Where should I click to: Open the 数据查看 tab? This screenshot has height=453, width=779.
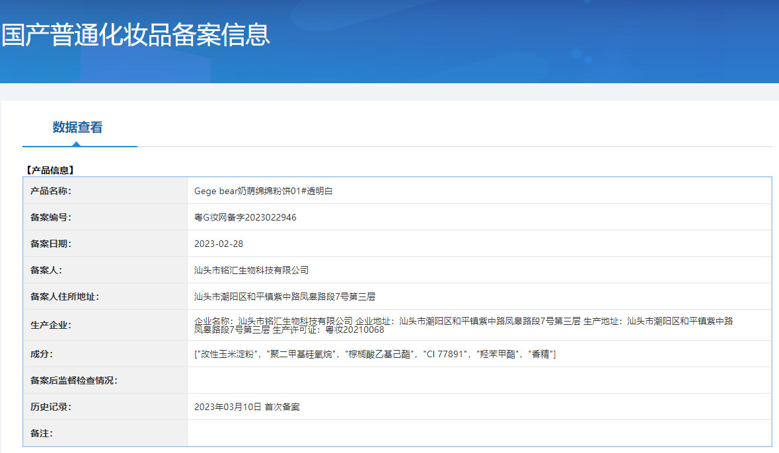coord(77,127)
